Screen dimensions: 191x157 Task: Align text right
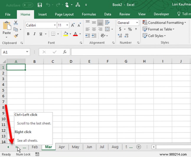100,29
